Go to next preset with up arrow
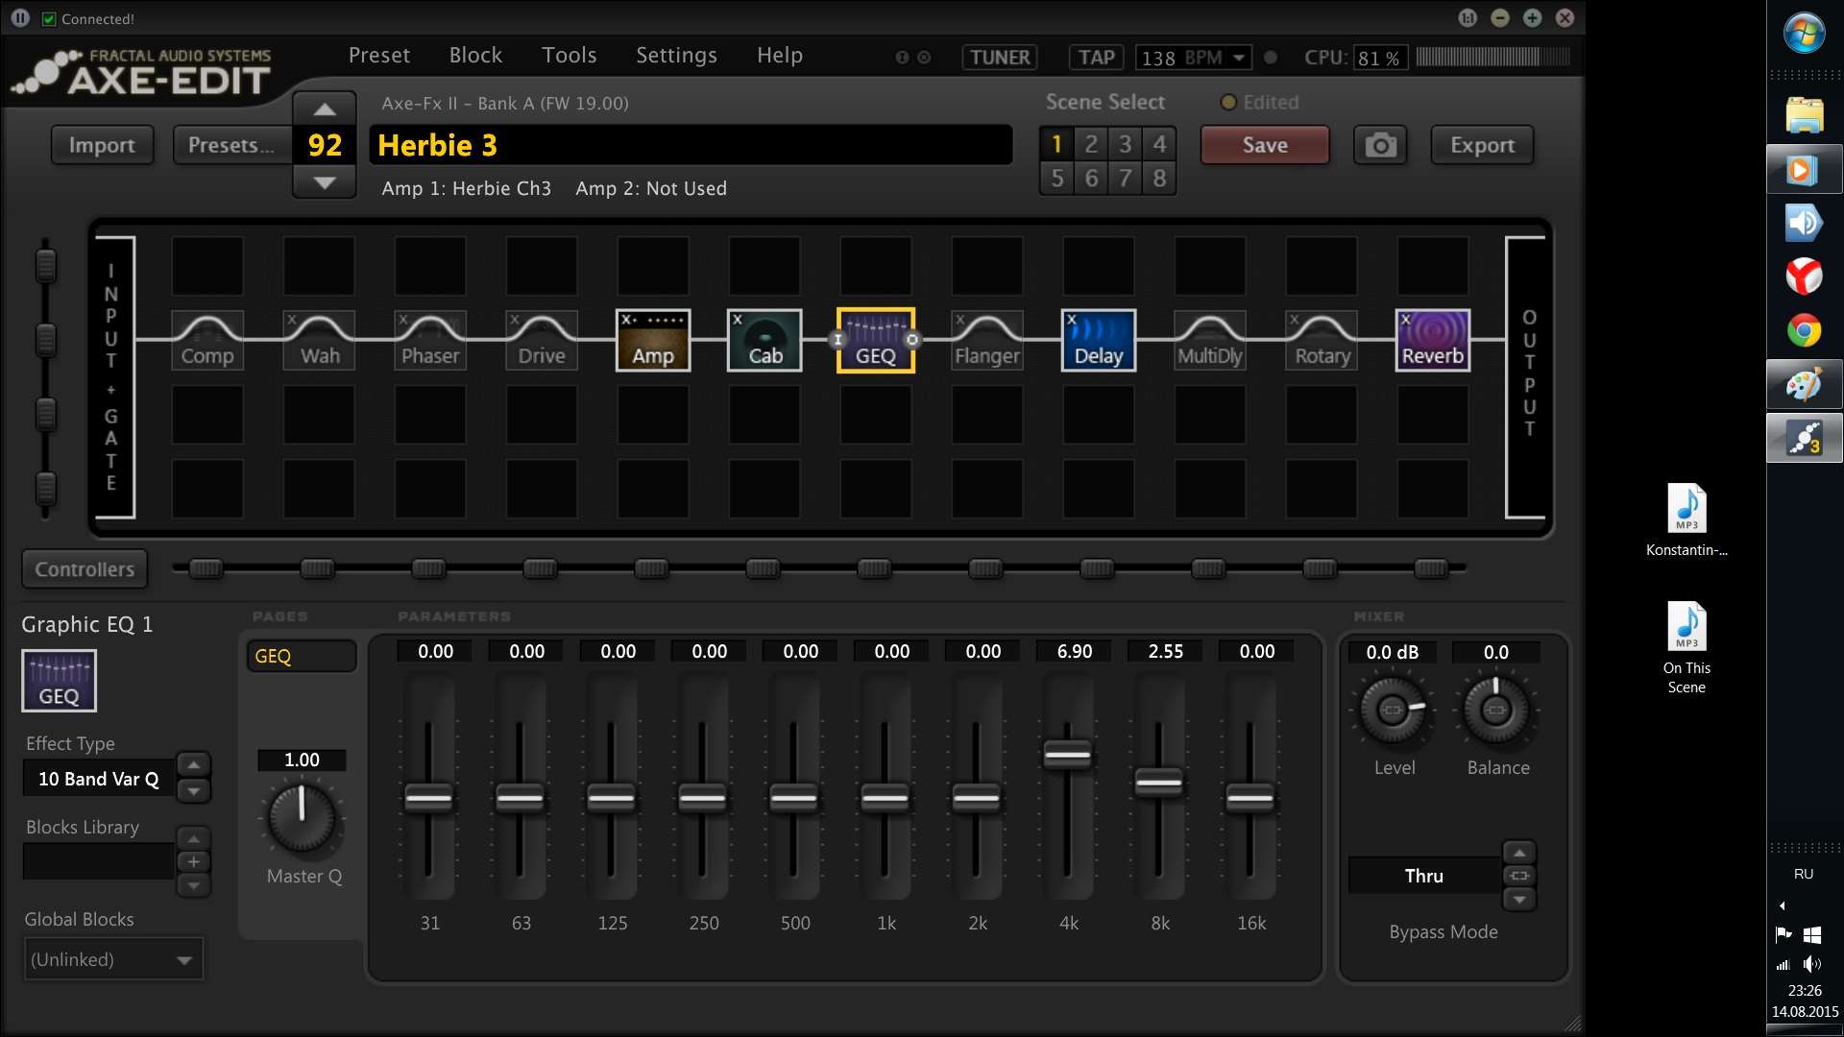Screen dimensions: 1844x1037 [325, 109]
